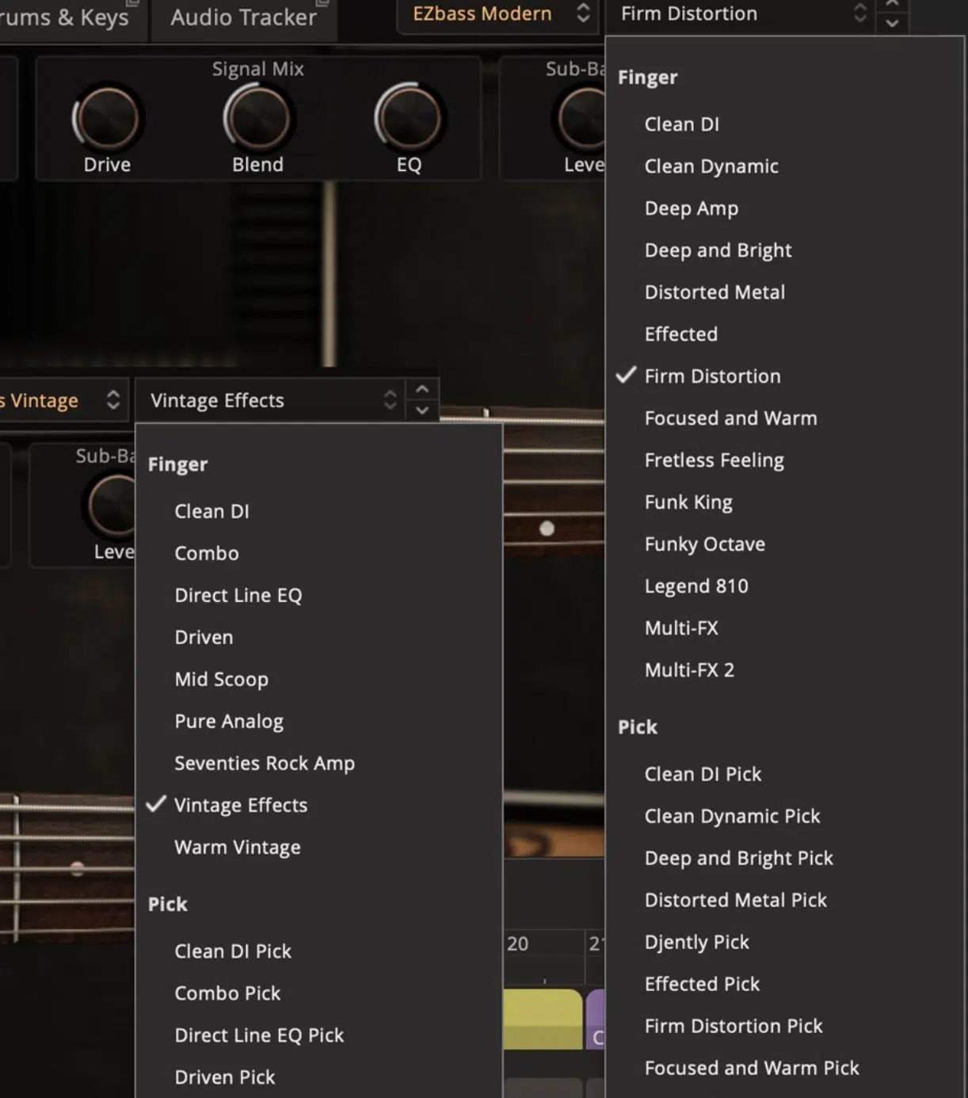Select the Funky Octave preset
The height and width of the screenshot is (1098, 968).
(785, 544)
